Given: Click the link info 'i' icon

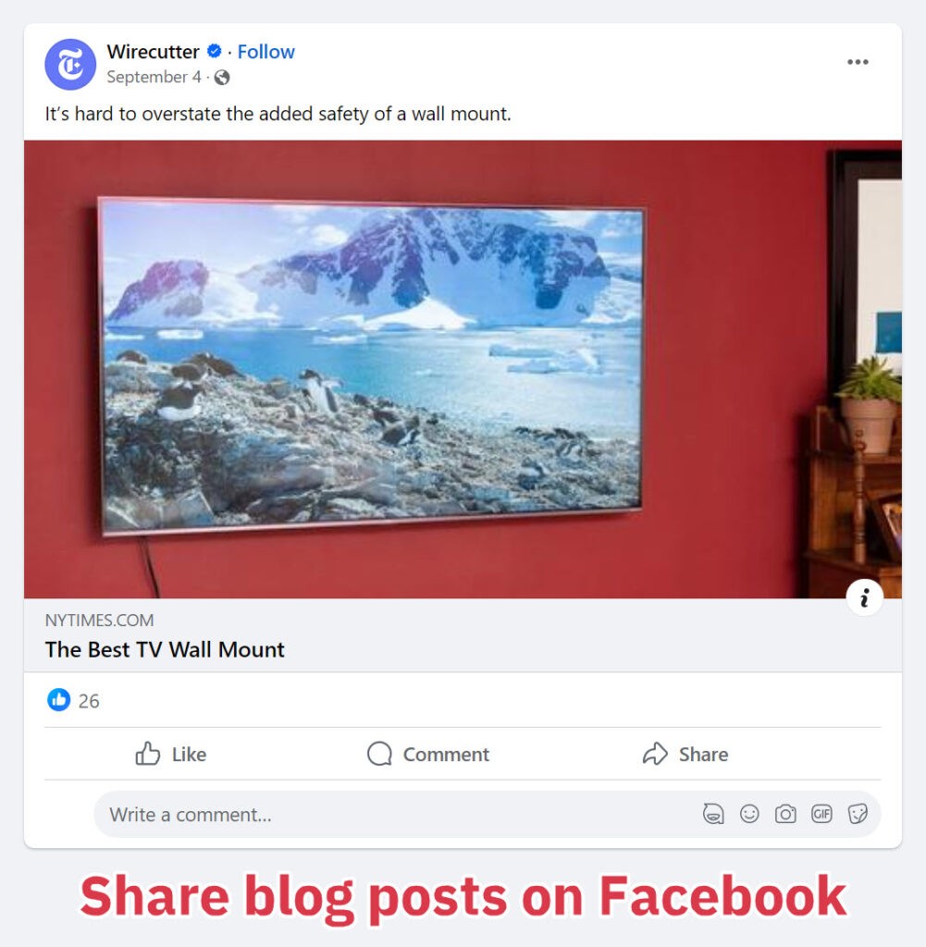Looking at the screenshot, I should click(x=864, y=598).
